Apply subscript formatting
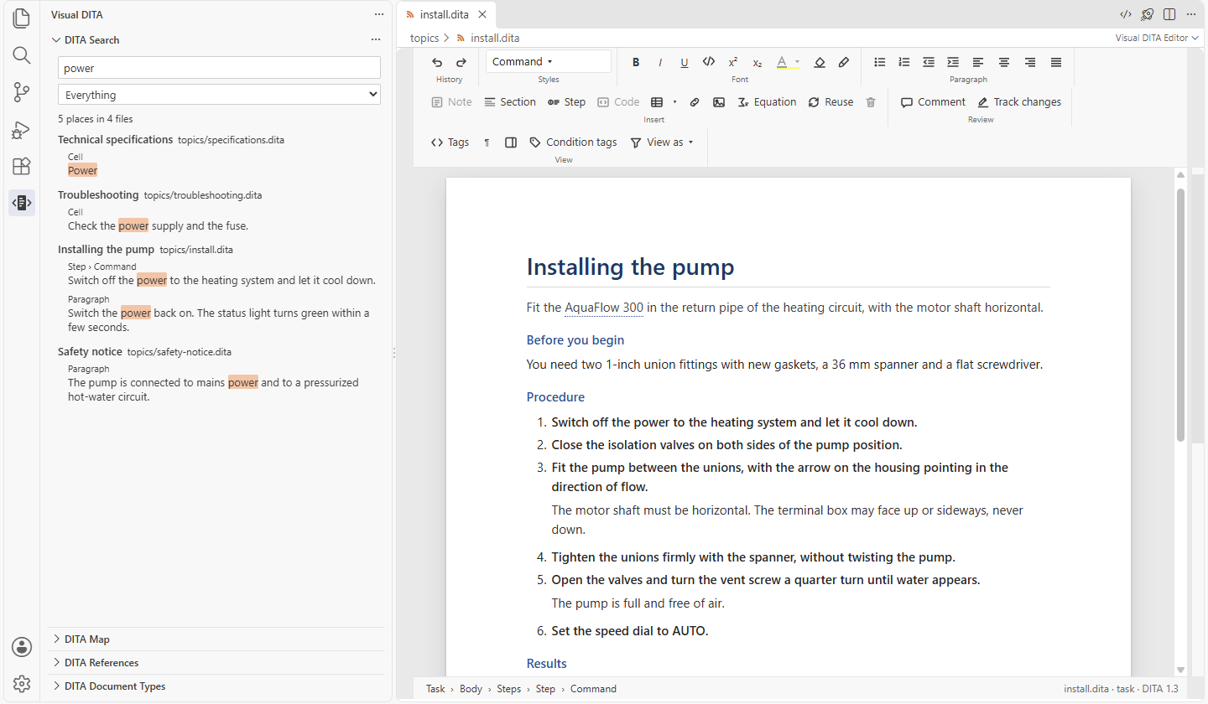The height and width of the screenshot is (704, 1208). 758,62
